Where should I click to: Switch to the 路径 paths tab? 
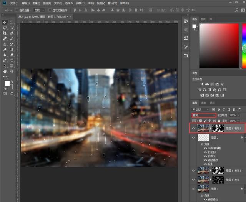click(x=212, y=103)
